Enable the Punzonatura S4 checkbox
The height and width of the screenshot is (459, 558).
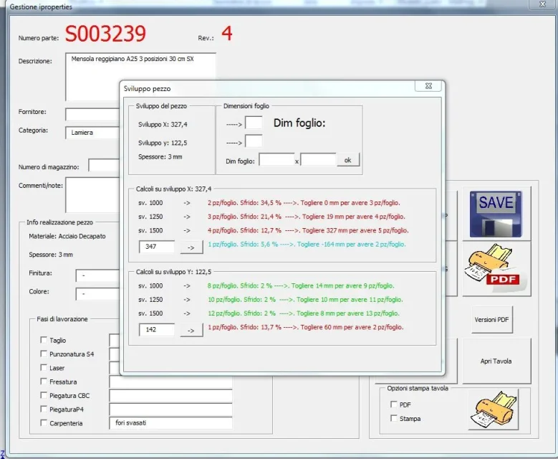pos(44,354)
